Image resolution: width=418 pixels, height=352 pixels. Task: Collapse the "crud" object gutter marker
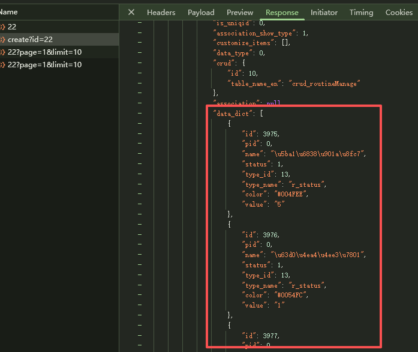(x=139, y=63)
